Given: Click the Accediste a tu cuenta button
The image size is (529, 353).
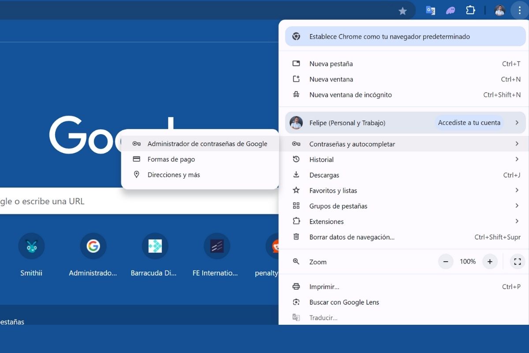Looking at the screenshot, I should pyautogui.click(x=469, y=123).
